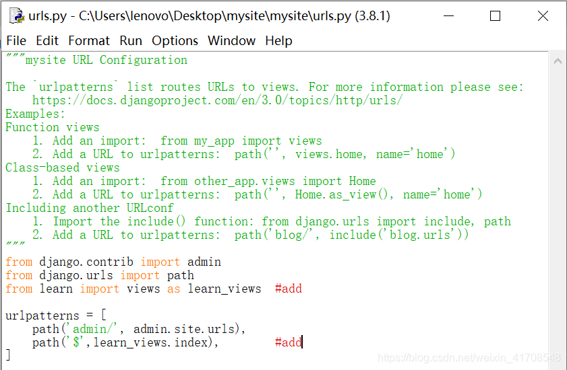Click the #add comment after learn_views.index

click(288, 342)
